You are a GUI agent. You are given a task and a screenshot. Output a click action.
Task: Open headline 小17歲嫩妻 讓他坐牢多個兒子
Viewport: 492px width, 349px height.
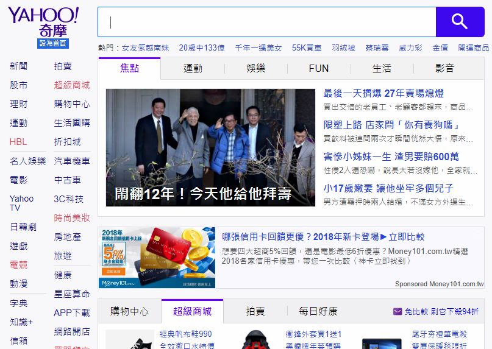(388, 188)
